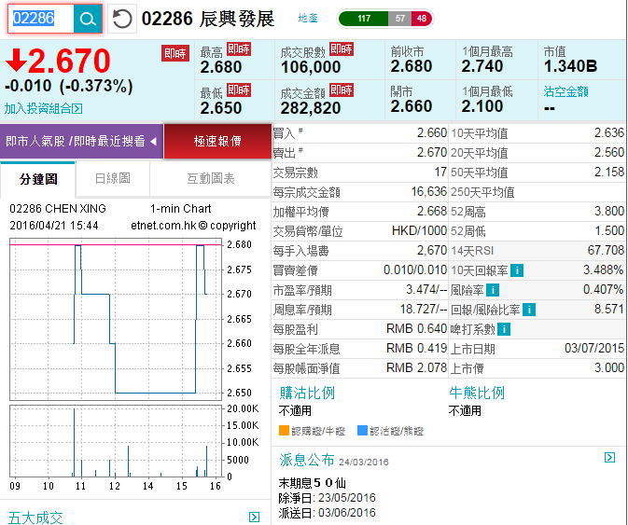The width and height of the screenshot is (628, 525).
Task: Click the circular refresh quote icon
Action: point(121,19)
